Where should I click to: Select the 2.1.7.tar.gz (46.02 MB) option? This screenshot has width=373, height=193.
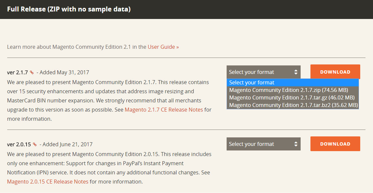(292, 97)
